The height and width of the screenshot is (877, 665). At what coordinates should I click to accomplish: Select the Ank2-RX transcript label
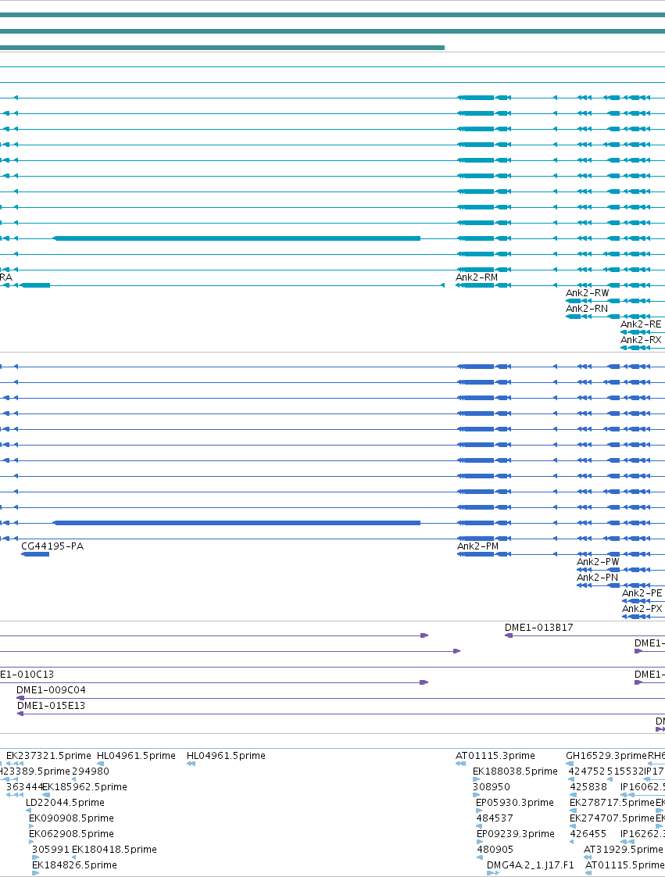(x=641, y=340)
